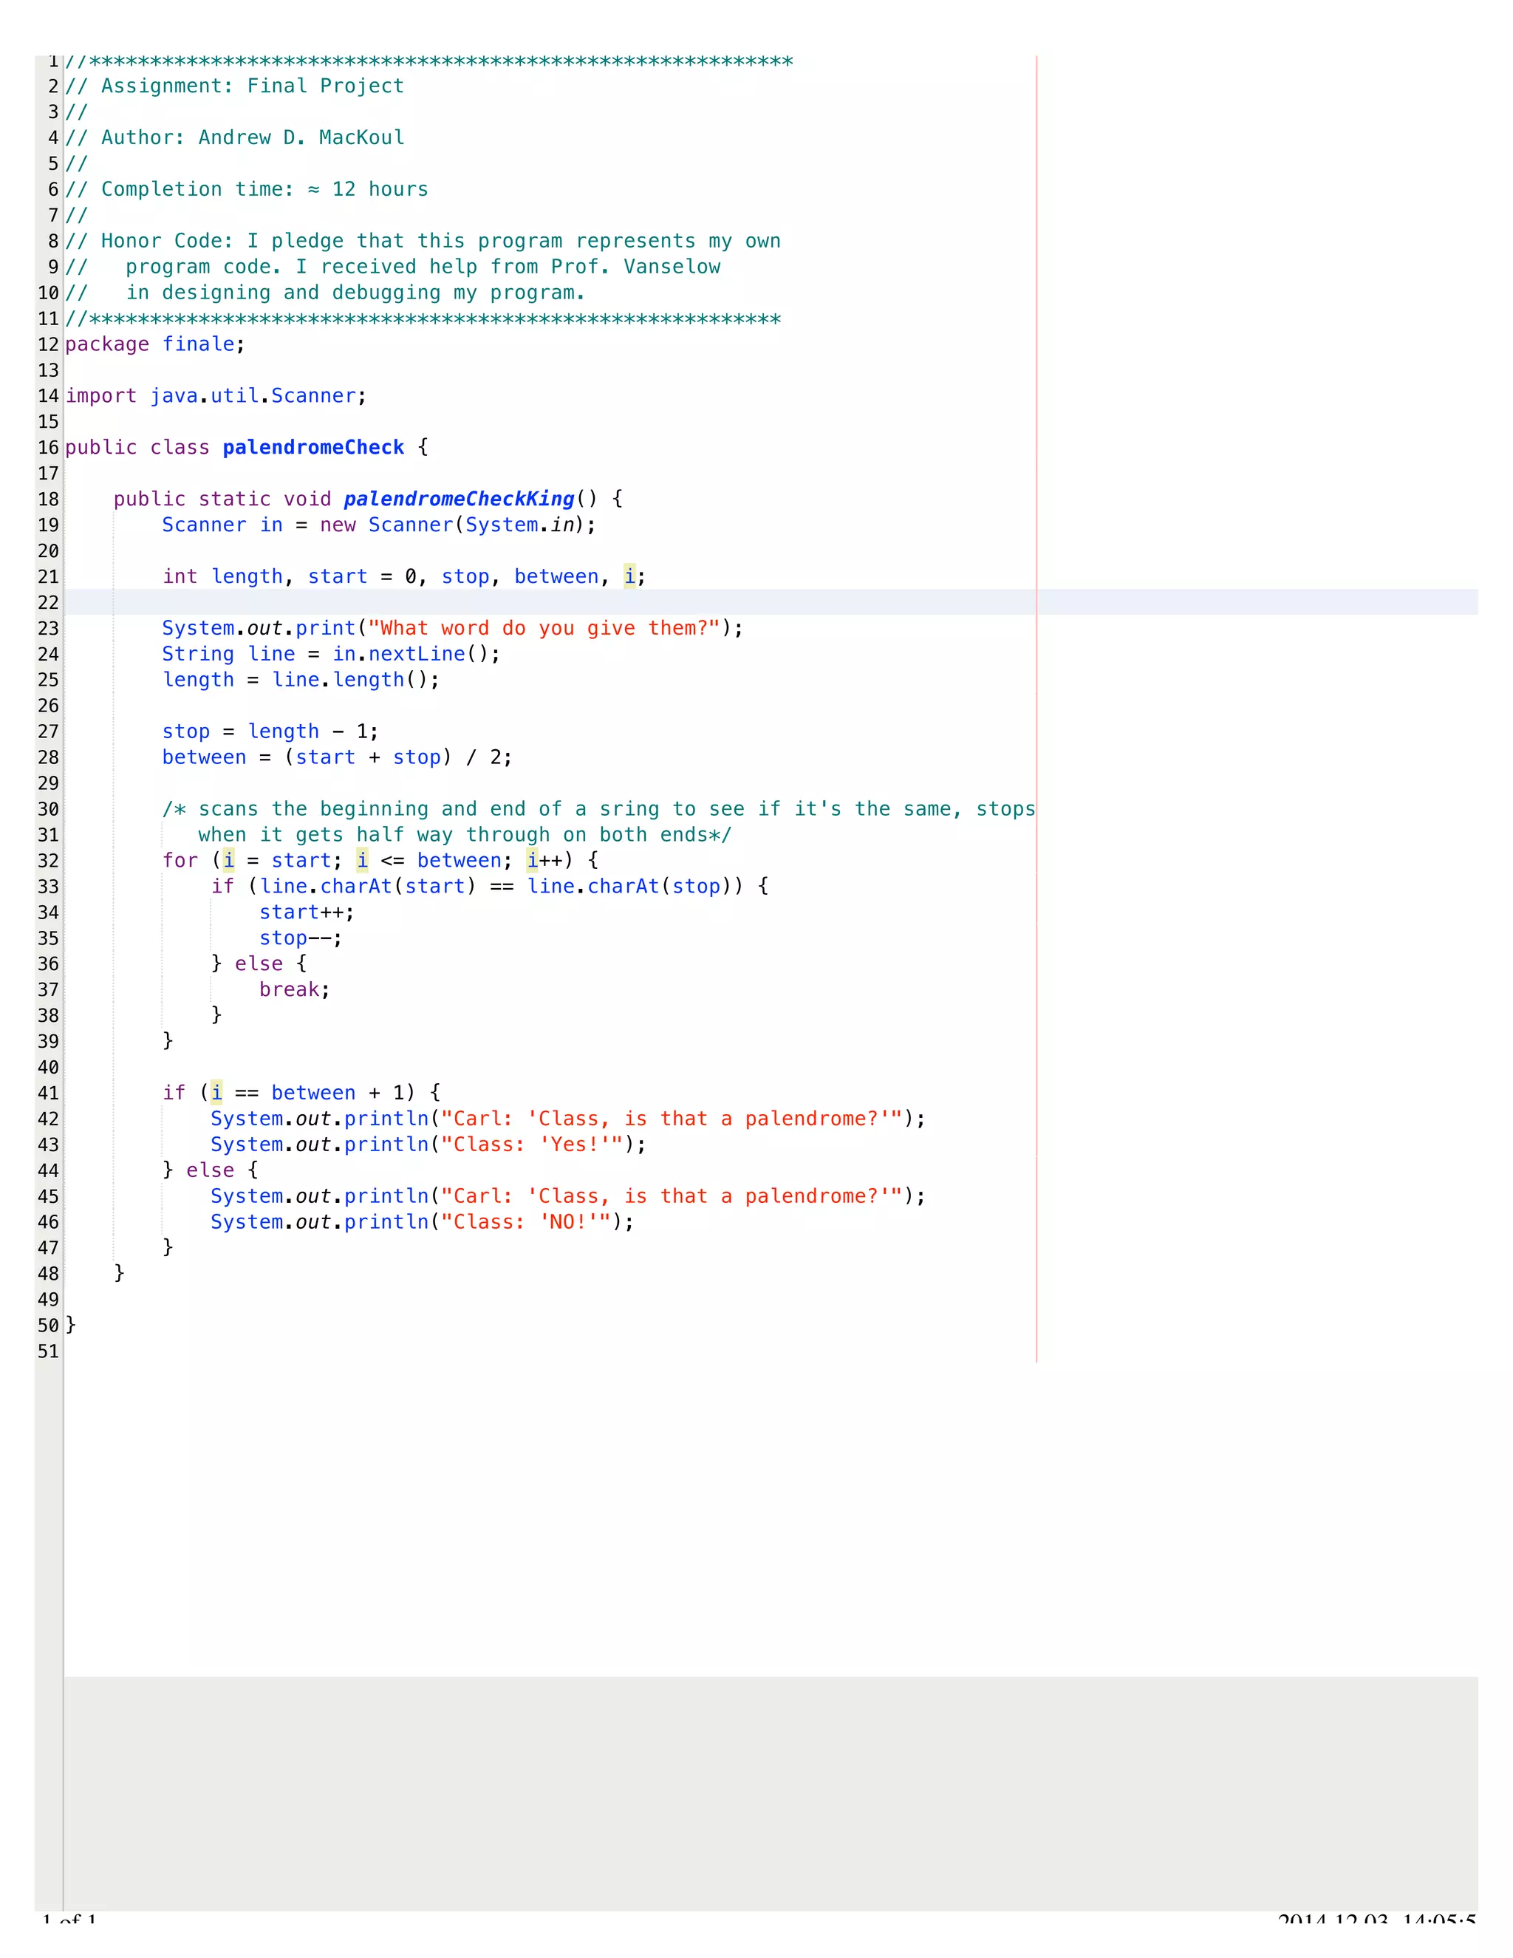
Task: Click the 'if (i == between + 1)' line
Action: point(301,1093)
